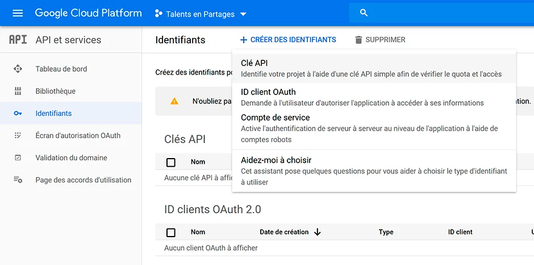Click Aucun client OAuth à afficher text
The image size is (534, 265).
tap(211, 248)
